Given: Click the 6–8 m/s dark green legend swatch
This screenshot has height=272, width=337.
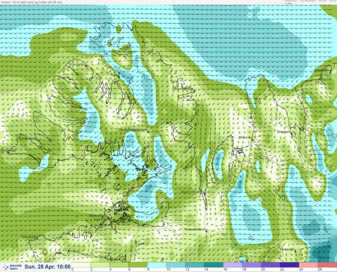Looking at the screenshot, I should click(x=138, y=265).
